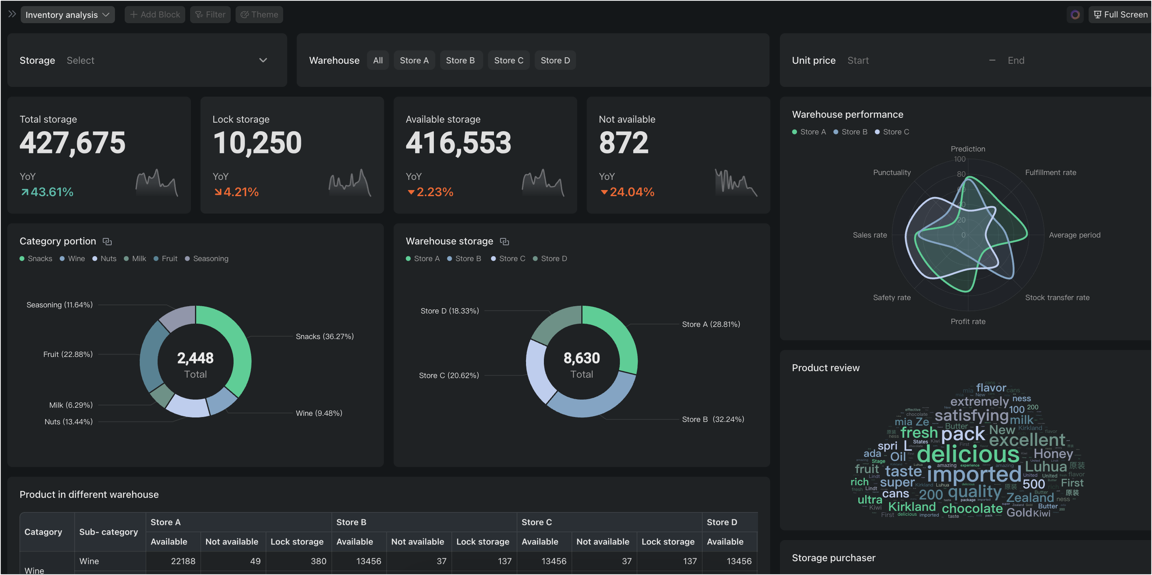Image resolution: width=1152 pixels, height=575 pixels.
Task: Click the 427,675 Total storage value
Action: click(x=72, y=143)
